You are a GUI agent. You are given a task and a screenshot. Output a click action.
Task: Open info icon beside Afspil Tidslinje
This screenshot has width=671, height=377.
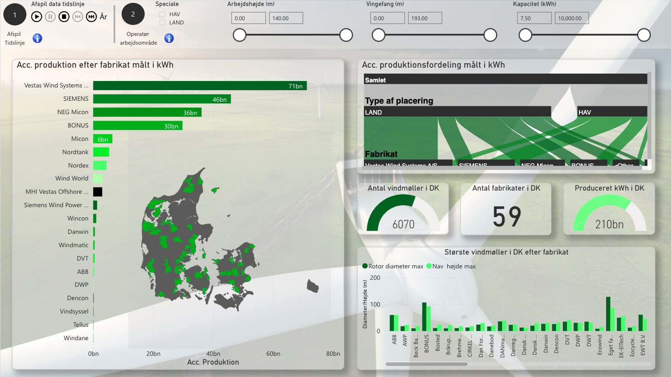38,38
